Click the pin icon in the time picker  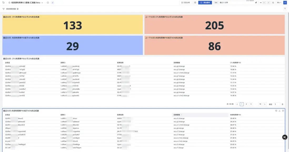pos(256,3)
